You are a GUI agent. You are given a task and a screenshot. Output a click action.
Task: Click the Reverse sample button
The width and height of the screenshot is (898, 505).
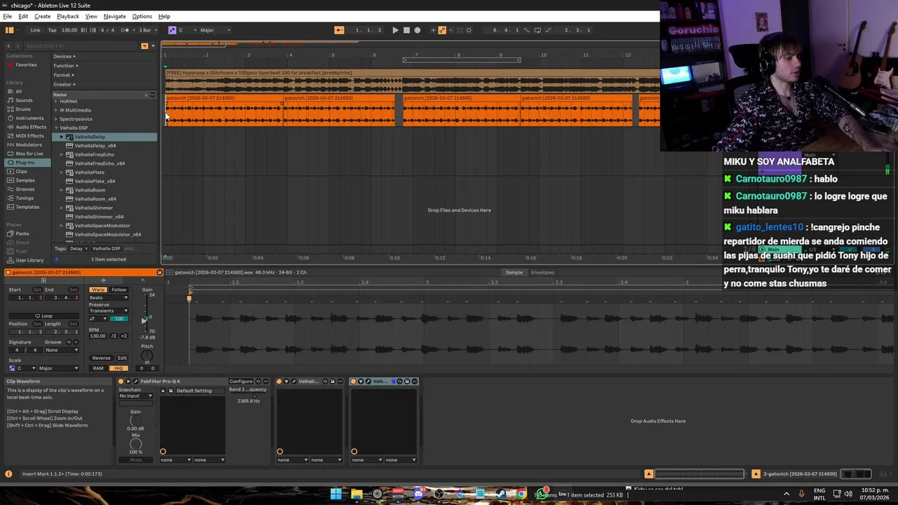[101, 358]
